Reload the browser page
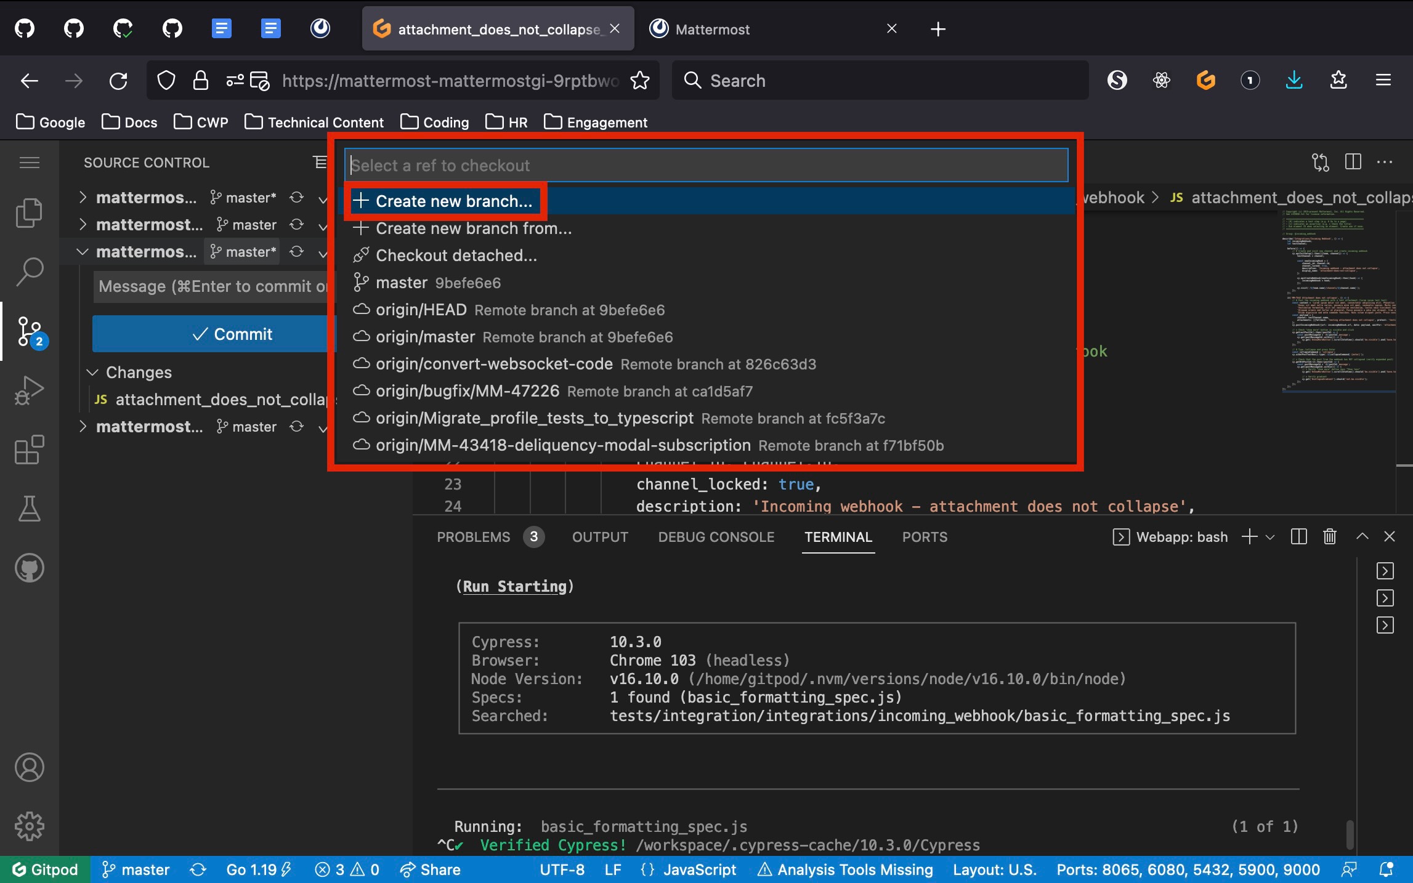The width and height of the screenshot is (1413, 883). pyautogui.click(x=118, y=81)
